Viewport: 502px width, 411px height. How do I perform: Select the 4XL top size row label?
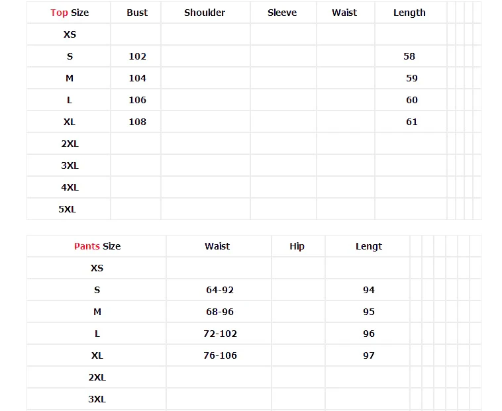70,187
